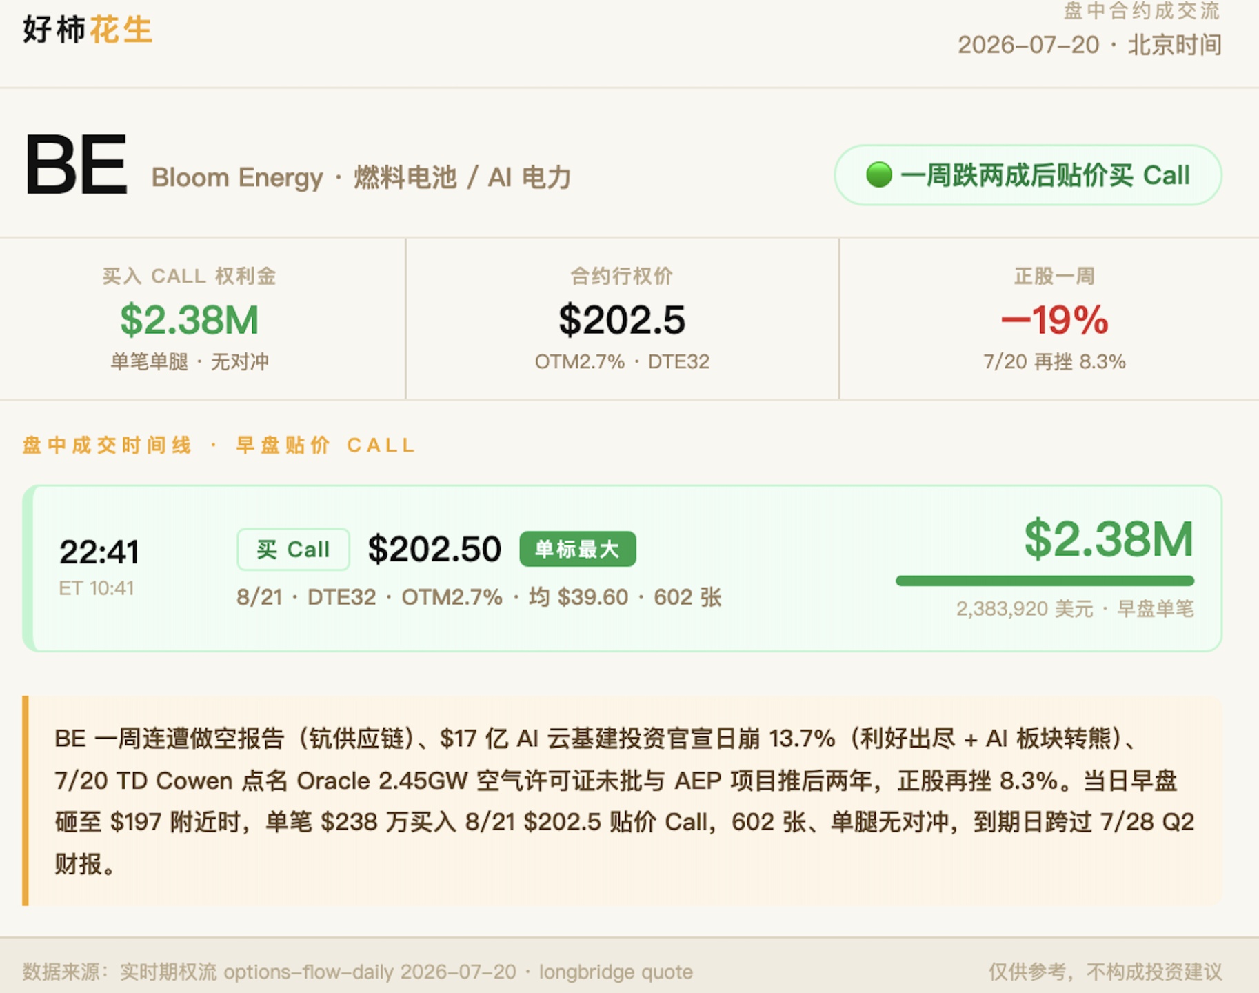Screen dimensions: 1259x993
Task: Open the 买入 CALL 权利金 $2.38M stat
Action: click(x=190, y=319)
